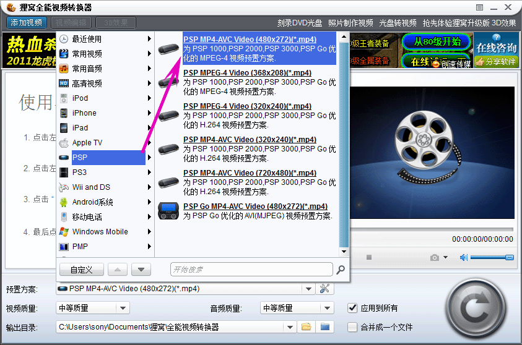Enable 合并成一个文件 checkbox
The width and height of the screenshot is (522, 345).
click(x=352, y=327)
